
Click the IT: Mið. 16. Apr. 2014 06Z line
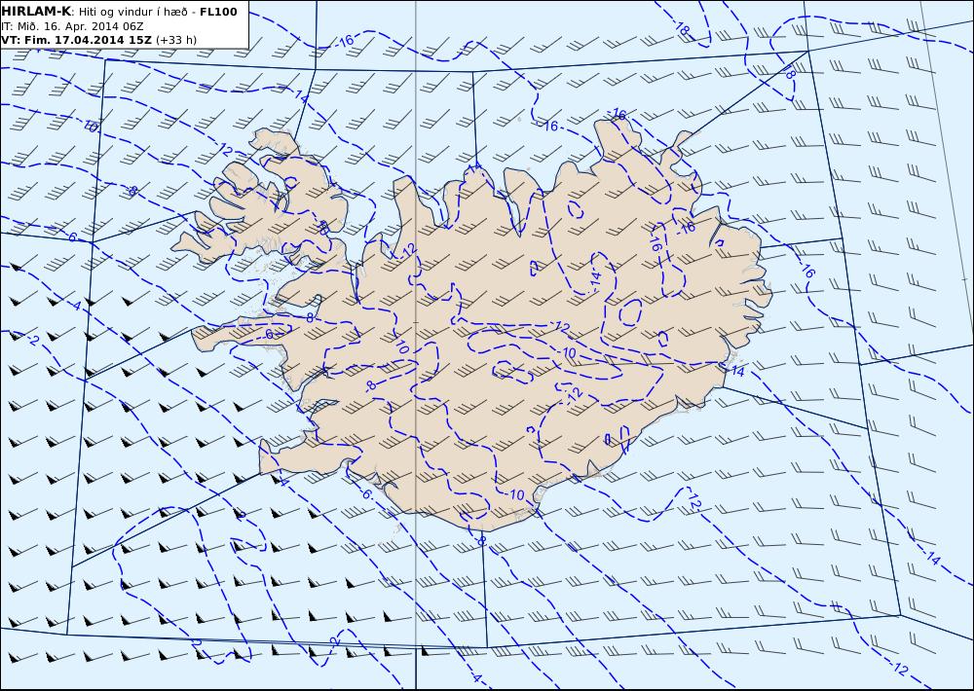coord(73,26)
